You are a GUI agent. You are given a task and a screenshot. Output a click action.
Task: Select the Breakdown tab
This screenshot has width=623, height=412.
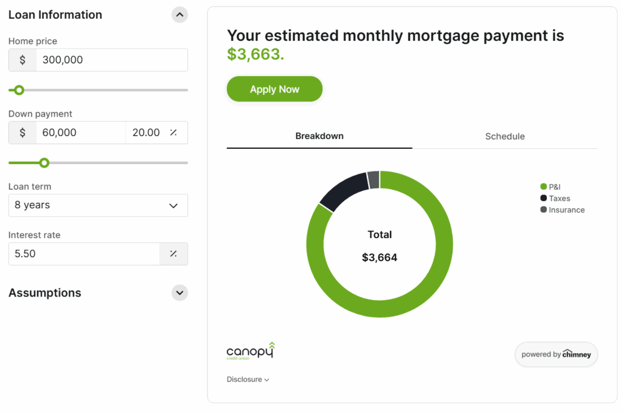pos(319,136)
